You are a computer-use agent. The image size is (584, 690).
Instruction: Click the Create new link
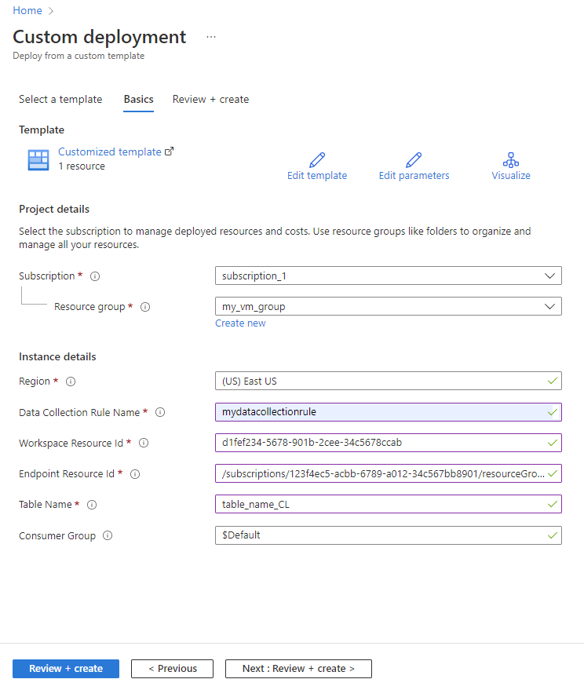[x=240, y=323]
